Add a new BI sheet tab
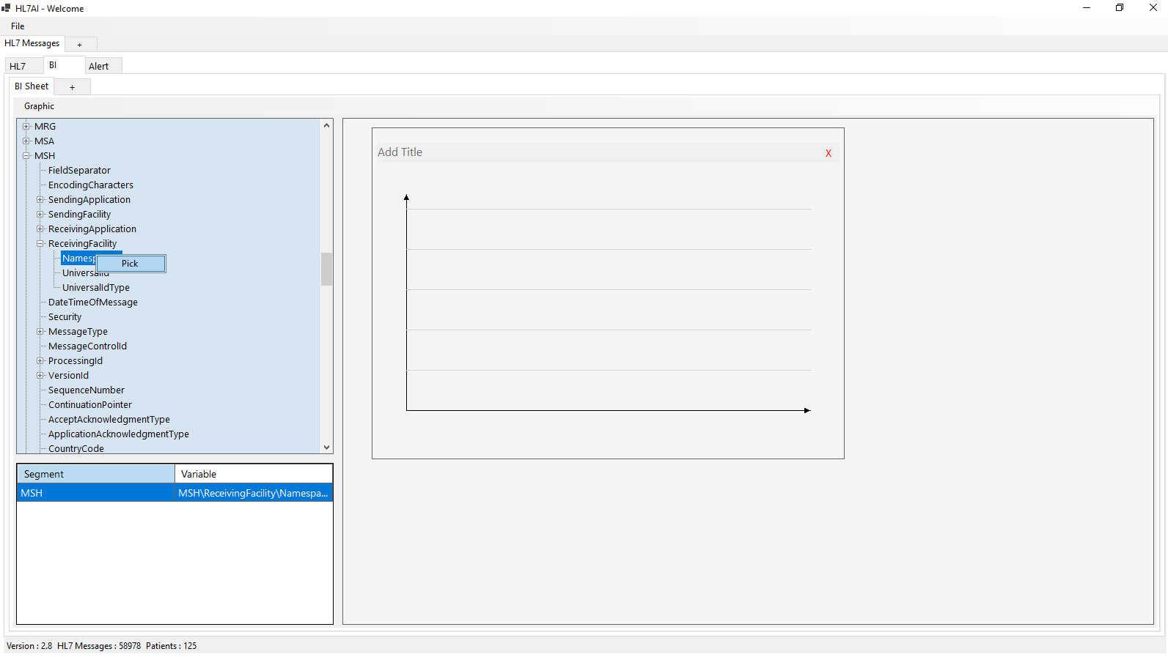Screen dimensions: 1168x657 tap(72, 87)
